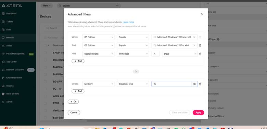Image resolution: width=267 pixels, height=129 pixels.
Task: Click the pink Apply button
Action: pyautogui.click(x=199, y=113)
